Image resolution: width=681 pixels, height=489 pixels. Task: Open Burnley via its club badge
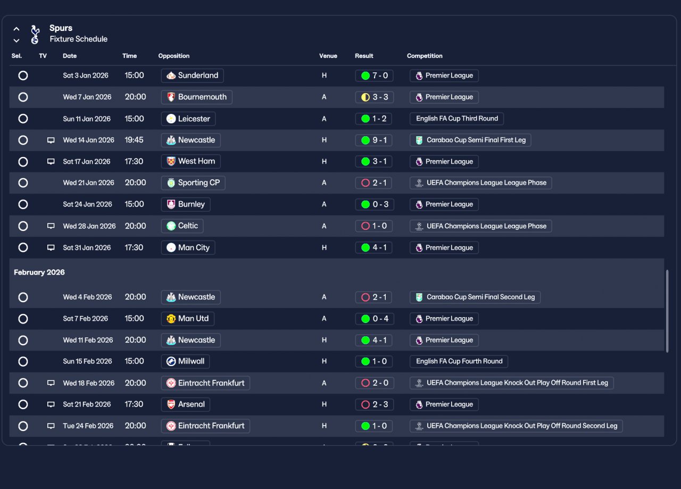[x=171, y=204]
